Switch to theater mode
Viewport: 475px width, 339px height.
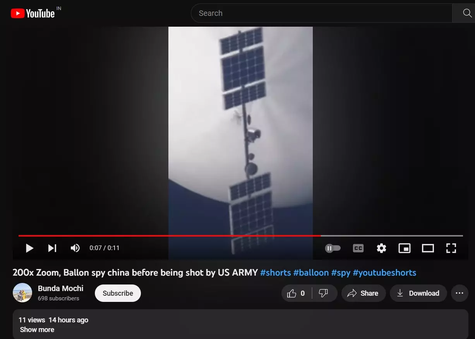[x=428, y=248]
